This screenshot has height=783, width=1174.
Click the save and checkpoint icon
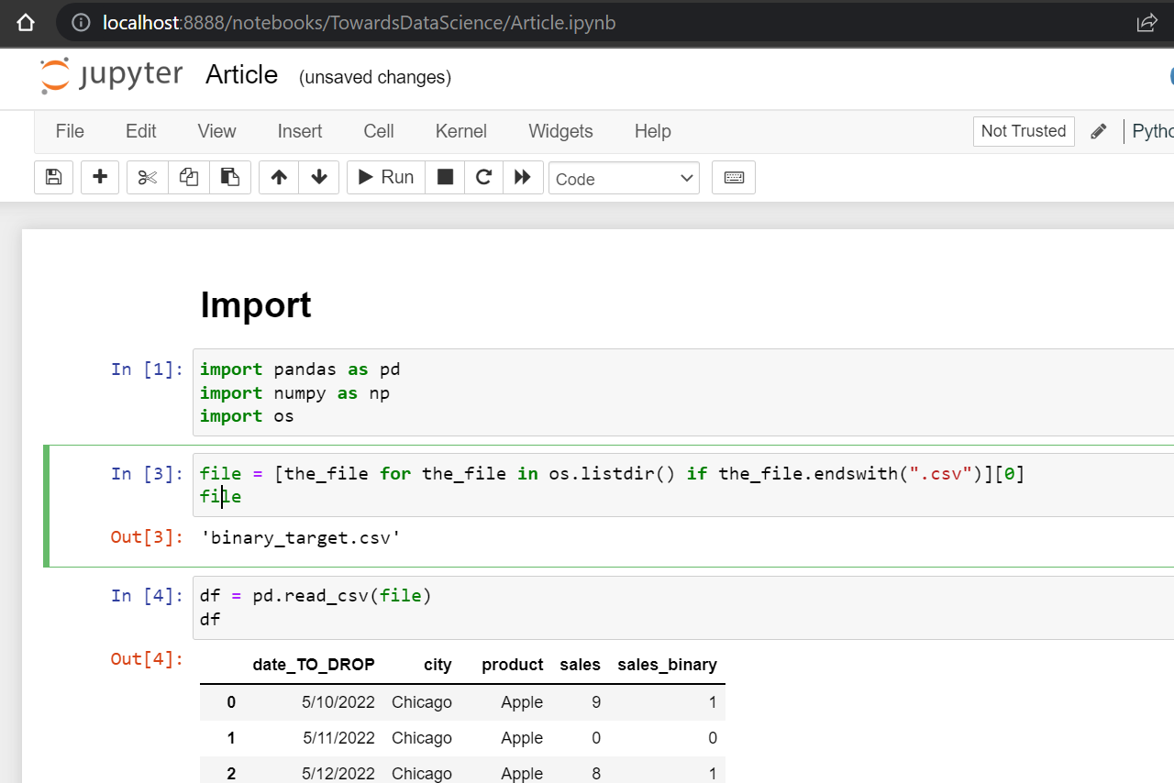point(53,178)
